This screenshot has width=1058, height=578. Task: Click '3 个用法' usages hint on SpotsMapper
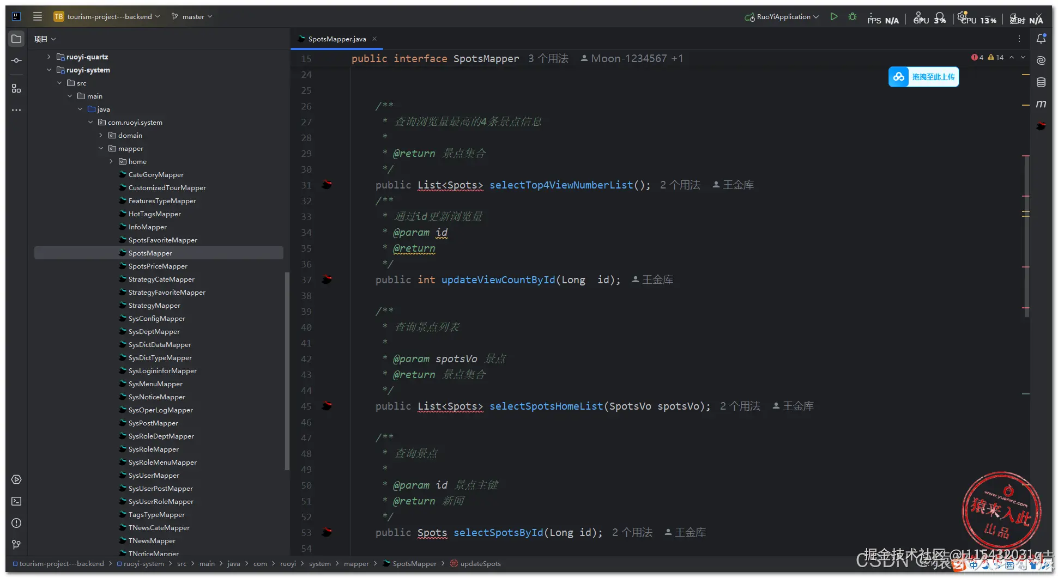(548, 58)
